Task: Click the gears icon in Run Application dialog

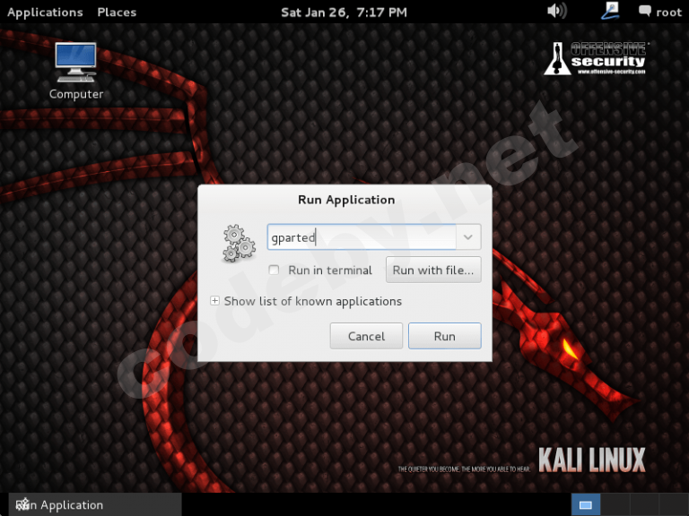Action: [239, 243]
